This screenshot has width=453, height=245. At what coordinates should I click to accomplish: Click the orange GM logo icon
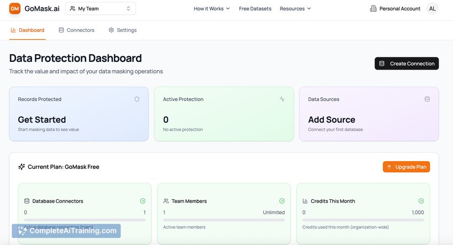point(15,8)
